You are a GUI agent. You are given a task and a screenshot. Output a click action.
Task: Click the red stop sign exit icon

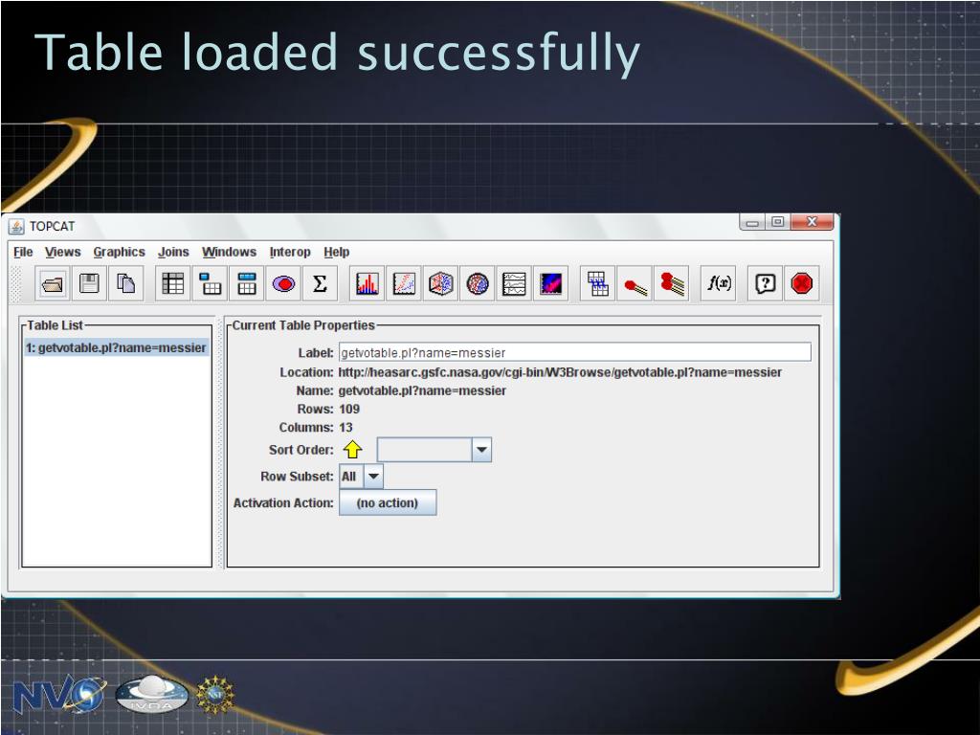[x=802, y=284]
